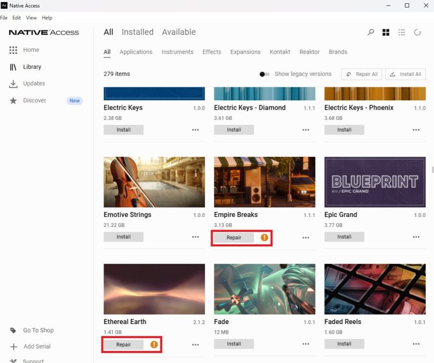This screenshot has width=434, height=363.
Task: Click Ethereal Earth orange warning icon
Action: (154, 345)
